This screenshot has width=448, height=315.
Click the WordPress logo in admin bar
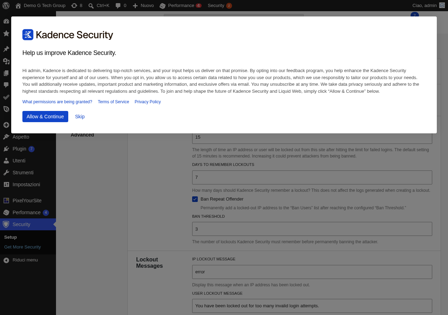(6, 6)
